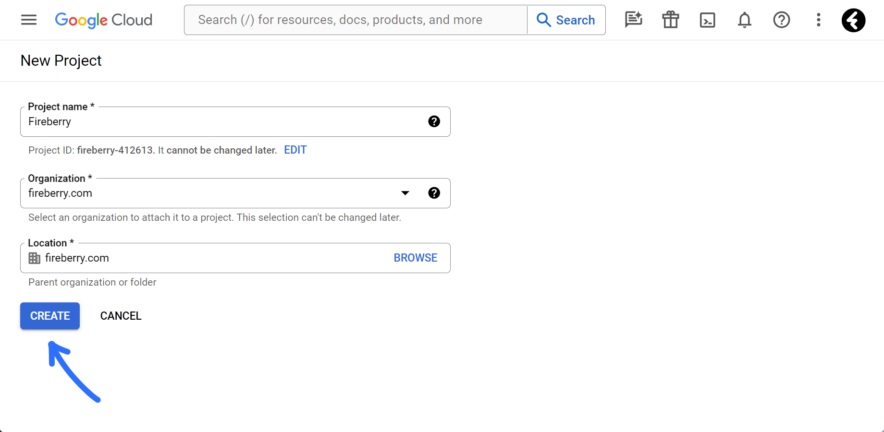Open the account avatar menu
This screenshot has width=884, height=432.
pyautogui.click(x=854, y=20)
